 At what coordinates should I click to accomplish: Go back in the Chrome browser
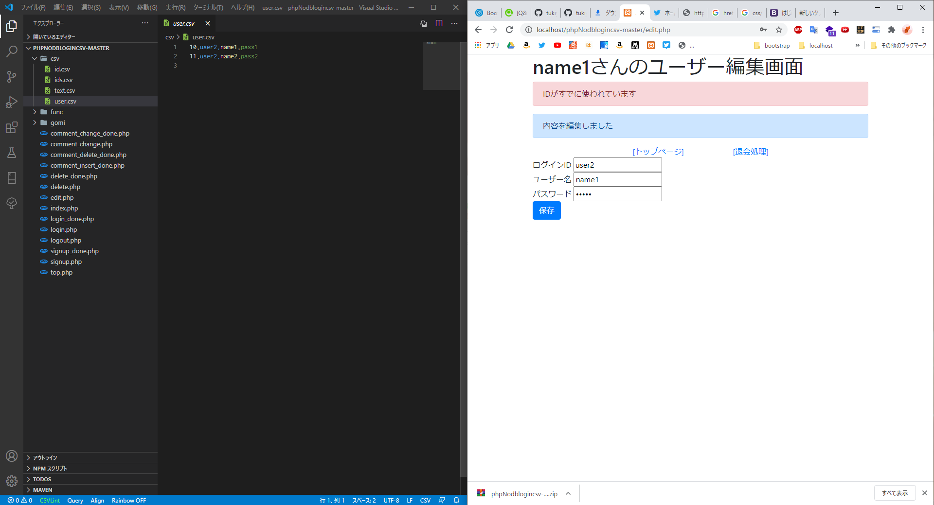(x=478, y=30)
